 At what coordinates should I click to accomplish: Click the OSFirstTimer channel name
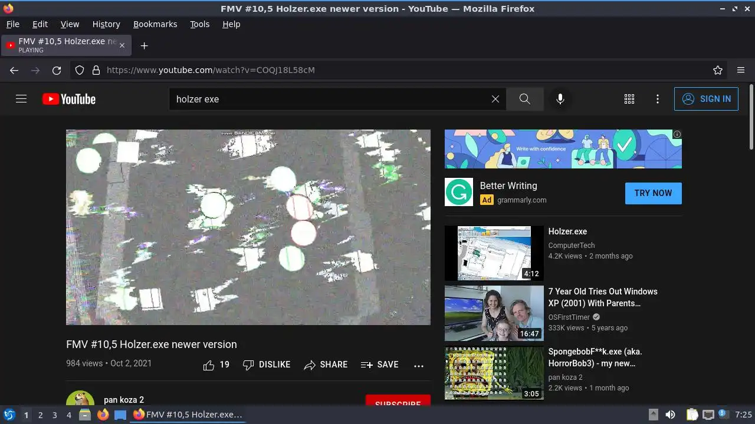tap(569, 317)
